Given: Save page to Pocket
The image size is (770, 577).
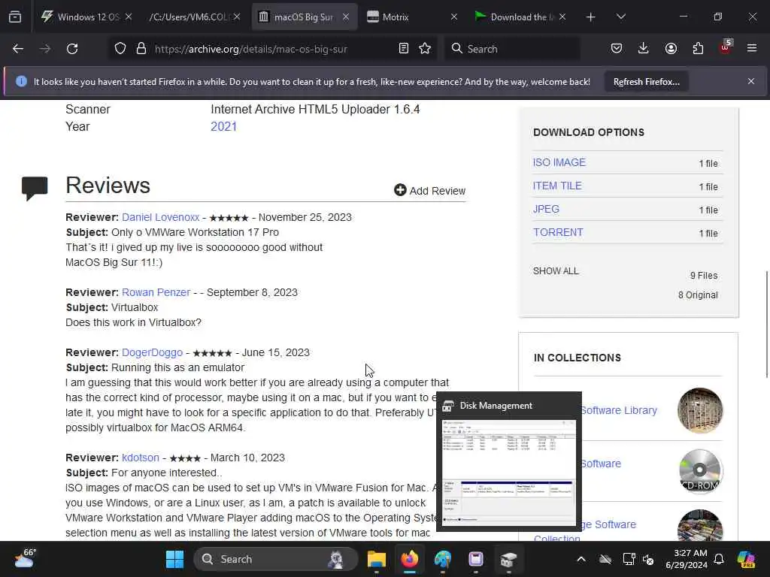Looking at the screenshot, I should pyautogui.click(x=617, y=48).
